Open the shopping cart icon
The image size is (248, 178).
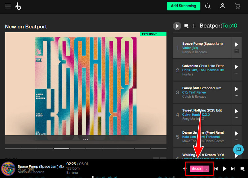coord(237,6)
